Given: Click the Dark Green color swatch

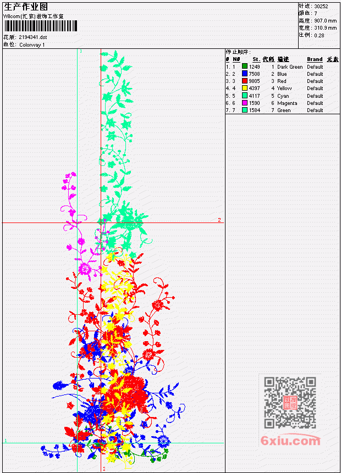Looking at the screenshot, I should click(245, 66).
